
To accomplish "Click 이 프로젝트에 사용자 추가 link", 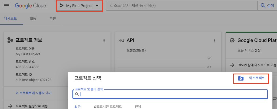I will [x=34, y=93].
